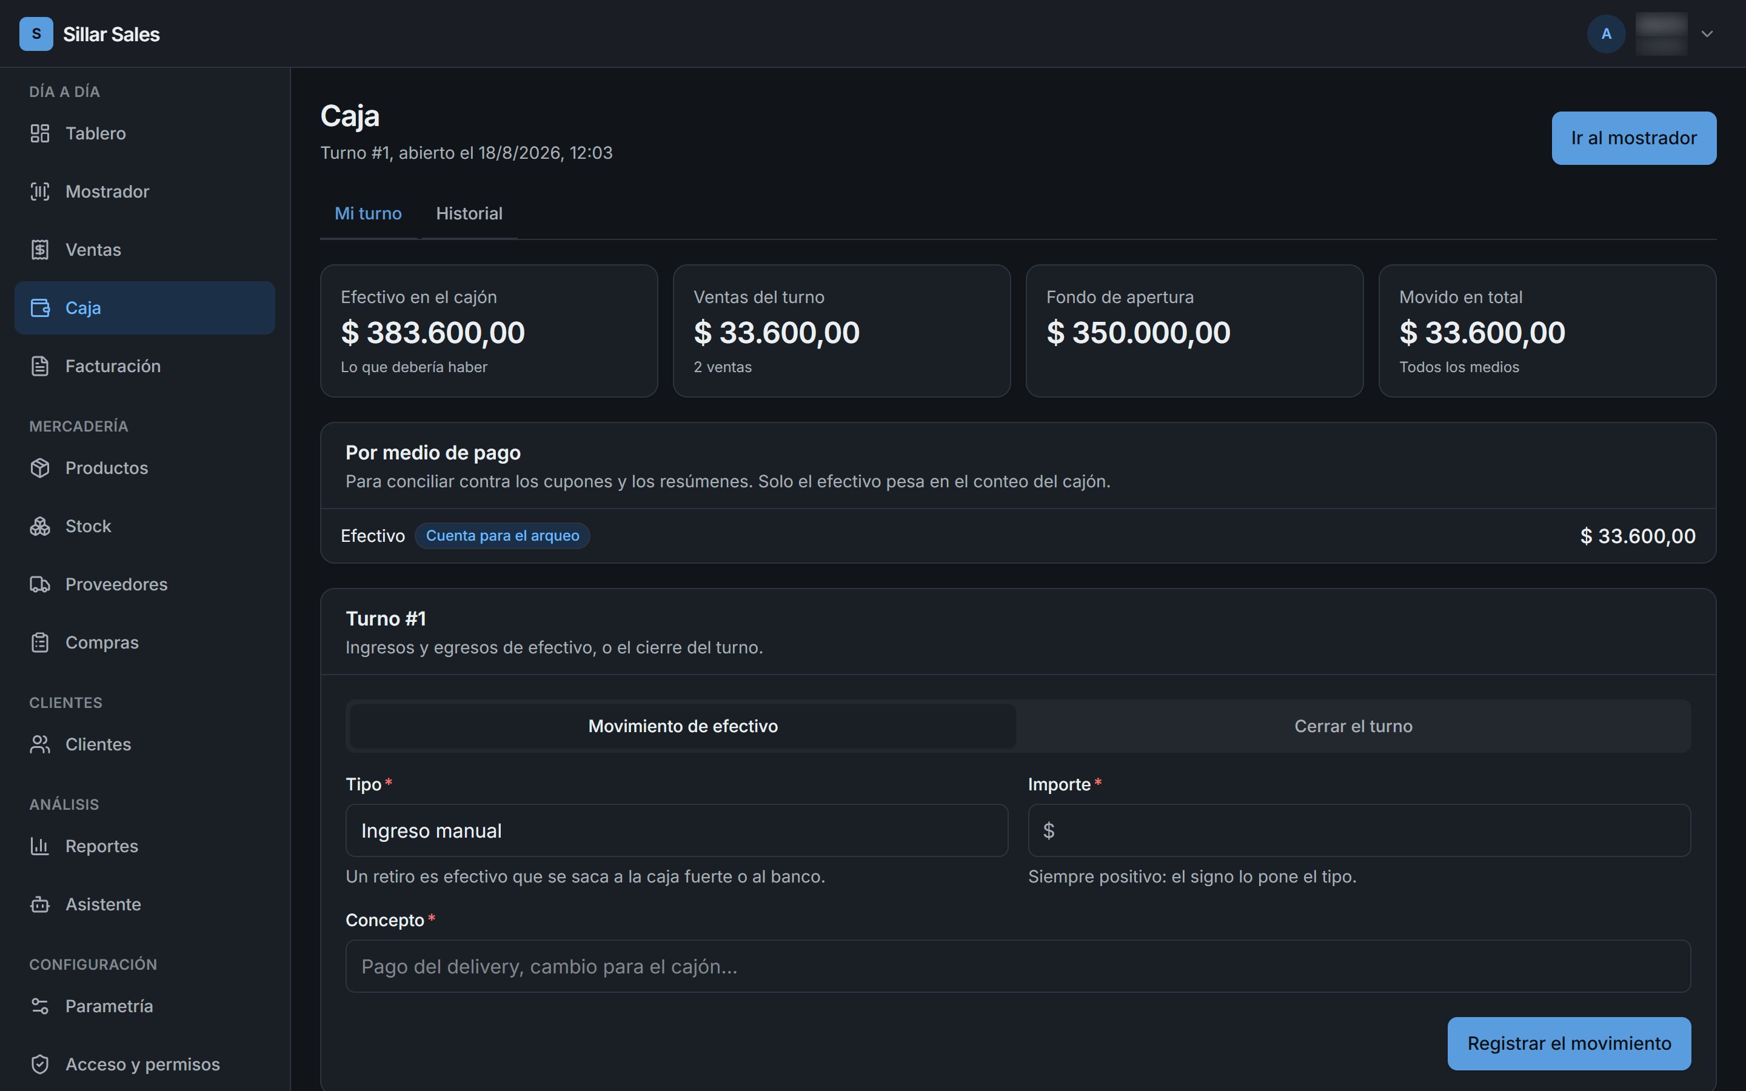Open the Reportes chart icon

click(39, 846)
